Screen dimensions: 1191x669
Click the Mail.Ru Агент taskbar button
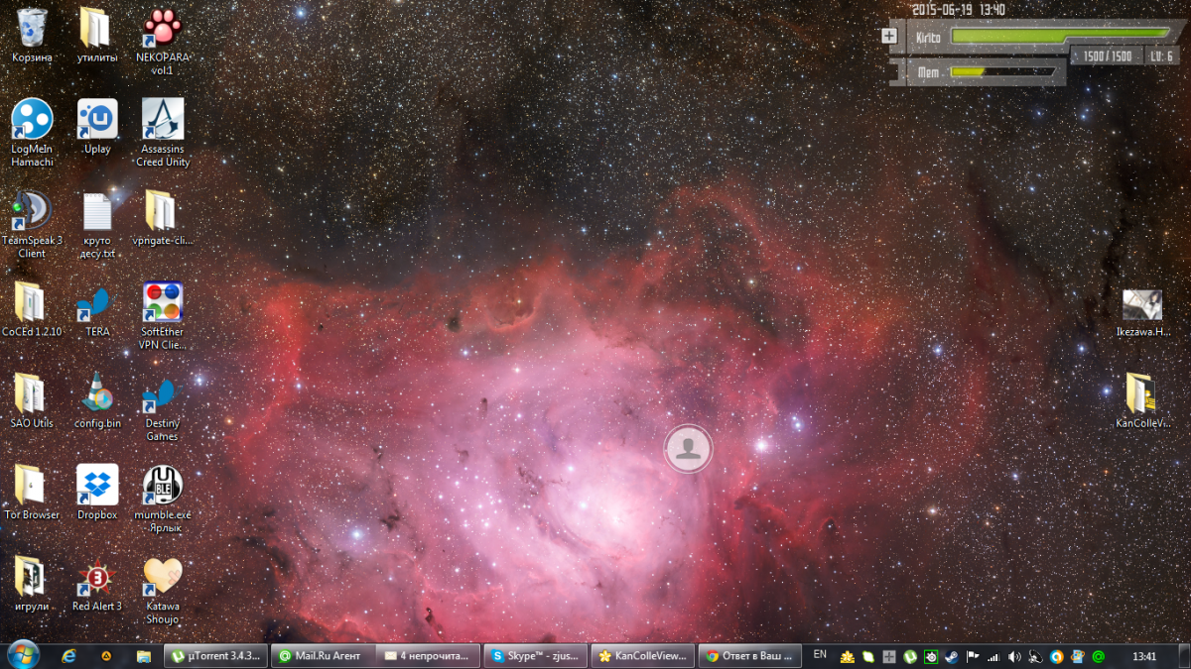click(324, 655)
